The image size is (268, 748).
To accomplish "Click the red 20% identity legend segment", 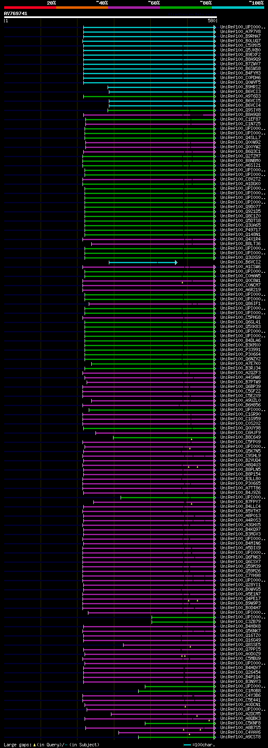I will click(x=30, y=8).
